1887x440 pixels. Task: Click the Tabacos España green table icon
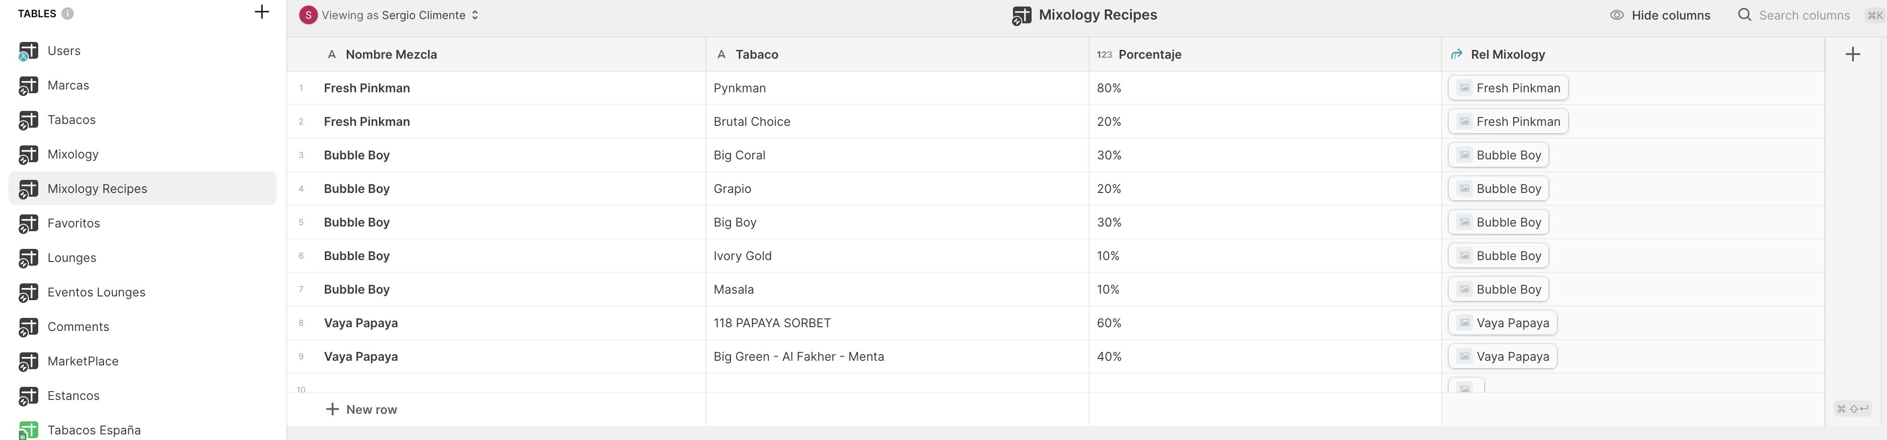click(x=28, y=431)
